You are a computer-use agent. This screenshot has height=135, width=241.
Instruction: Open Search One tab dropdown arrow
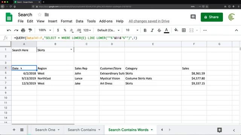click(59, 130)
